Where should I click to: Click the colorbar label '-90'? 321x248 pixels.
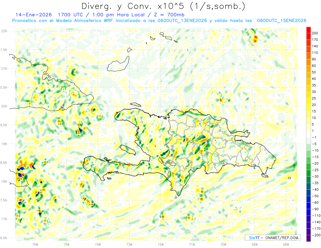click(316, 209)
